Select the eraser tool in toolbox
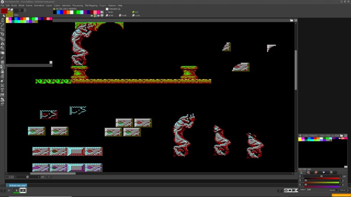Viewport: 351px width, 197px height. click(2, 81)
